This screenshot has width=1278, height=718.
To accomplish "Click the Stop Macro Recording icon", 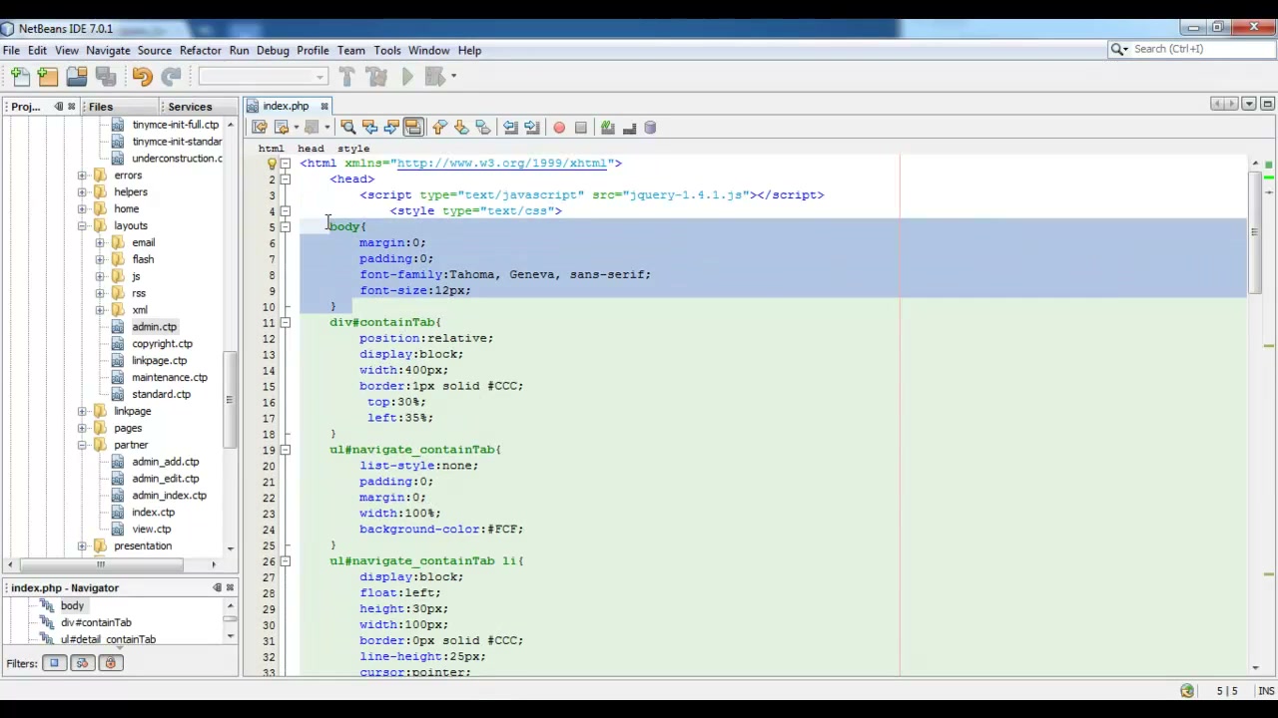I will 581,128.
